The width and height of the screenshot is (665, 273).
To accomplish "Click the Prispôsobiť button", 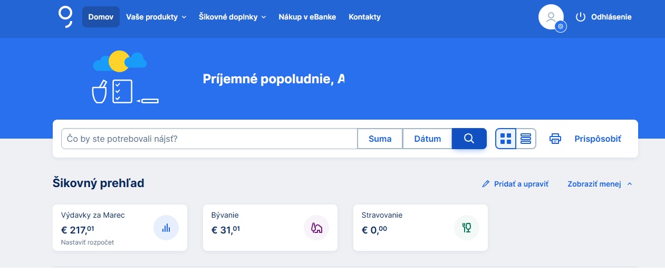I will pyautogui.click(x=597, y=139).
